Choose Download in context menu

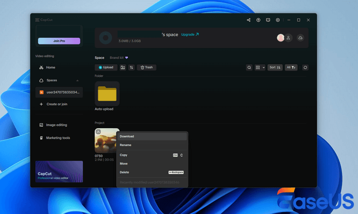click(152, 136)
